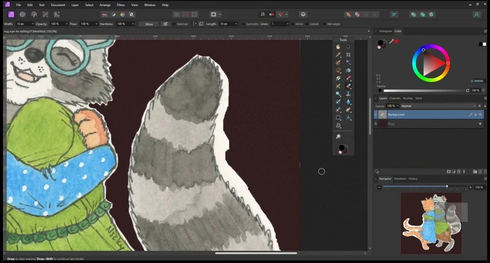Pick the Text tool with letter A
Image resolution: width=490 pixels, height=263 pixels.
click(x=348, y=118)
